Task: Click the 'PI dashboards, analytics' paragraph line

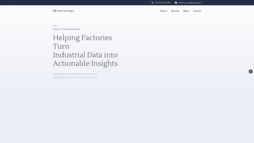Action: [76, 77]
